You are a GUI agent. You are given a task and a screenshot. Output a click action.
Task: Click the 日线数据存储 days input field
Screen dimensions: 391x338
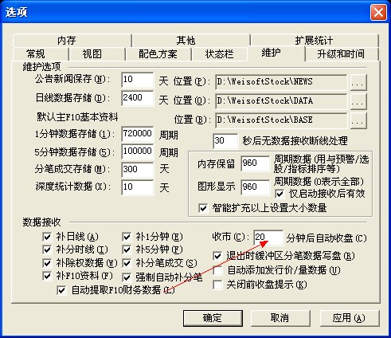138,98
